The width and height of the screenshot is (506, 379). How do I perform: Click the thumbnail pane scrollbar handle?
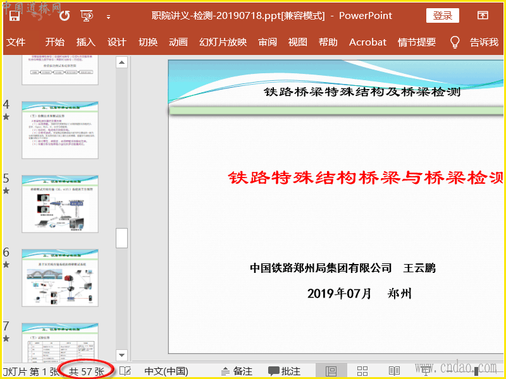click(x=121, y=238)
